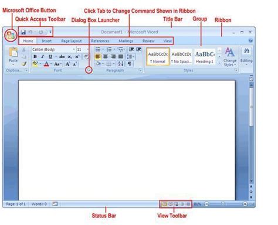Open the Insert tab
This screenshot has height=225, width=278.
coord(46,41)
